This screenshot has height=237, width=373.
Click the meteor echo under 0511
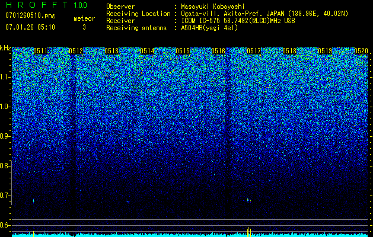click(x=34, y=201)
